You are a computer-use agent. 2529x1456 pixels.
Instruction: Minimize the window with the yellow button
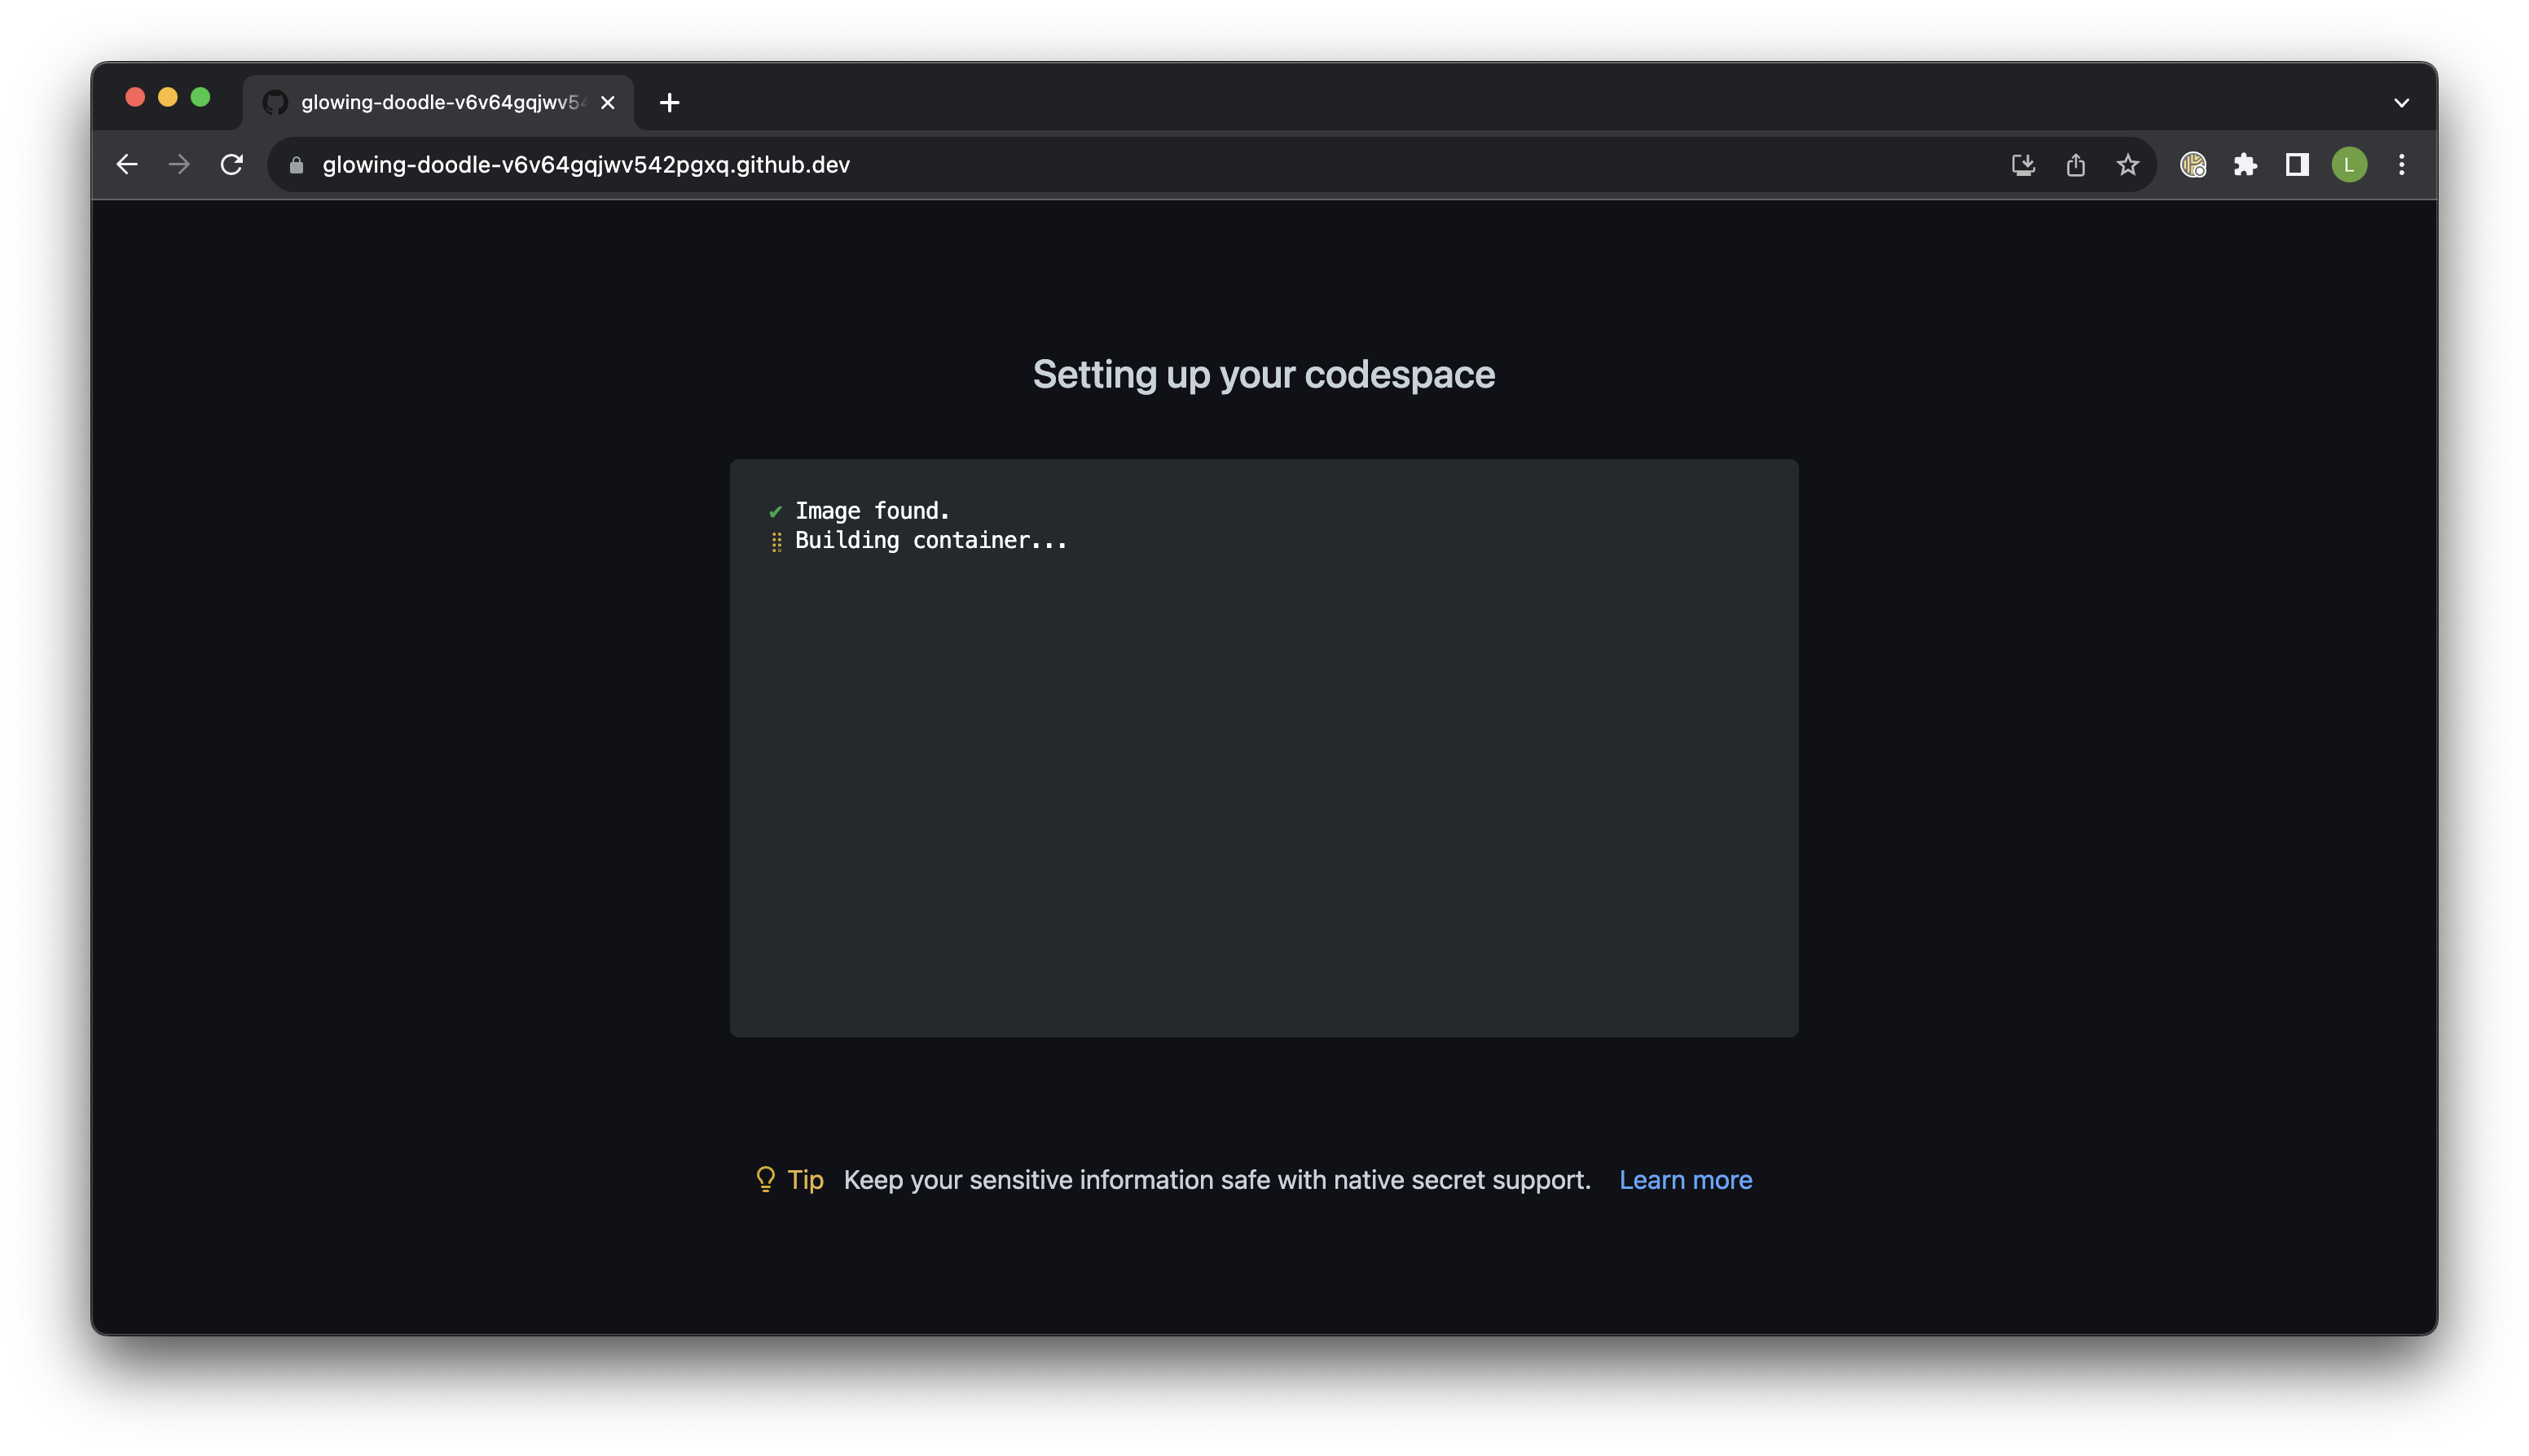(168, 97)
